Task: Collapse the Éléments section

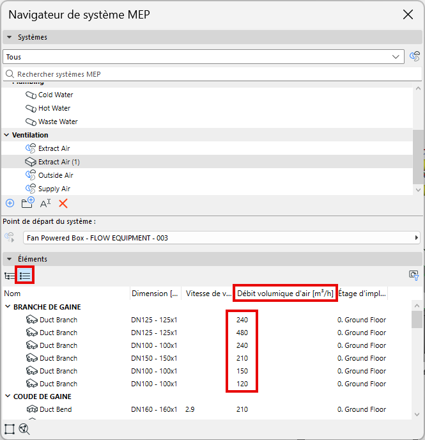Action: pyautogui.click(x=9, y=259)
